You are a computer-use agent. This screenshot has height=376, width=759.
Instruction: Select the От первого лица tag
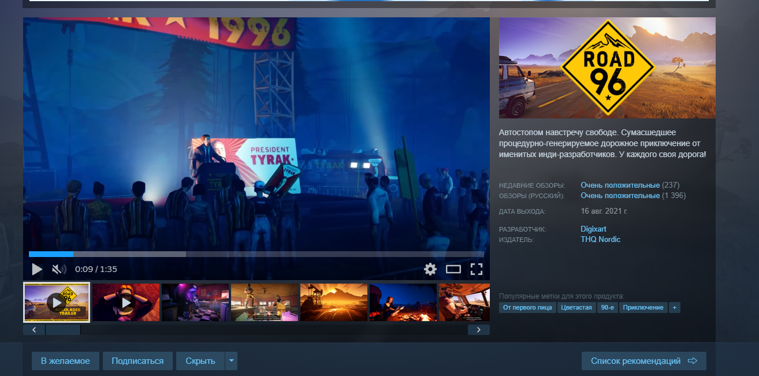527,307
